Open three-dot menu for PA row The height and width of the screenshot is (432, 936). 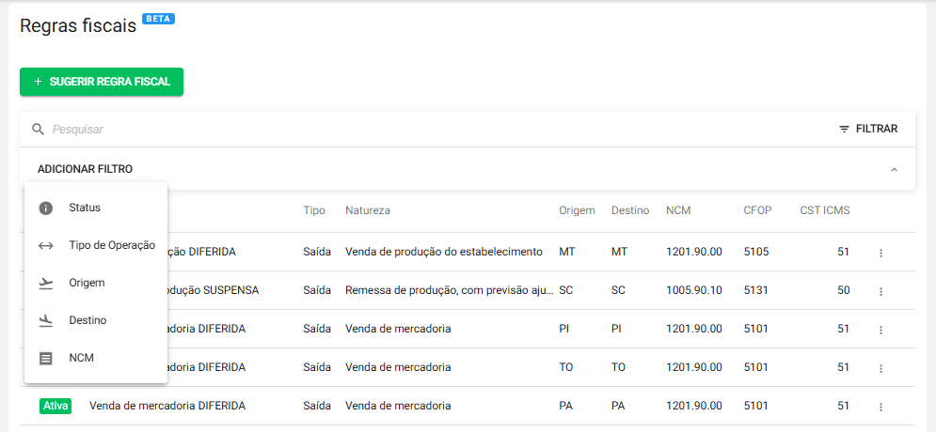880,407
